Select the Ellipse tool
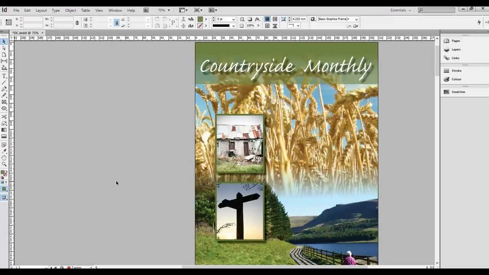489x275 pixels. coord(4,108)
